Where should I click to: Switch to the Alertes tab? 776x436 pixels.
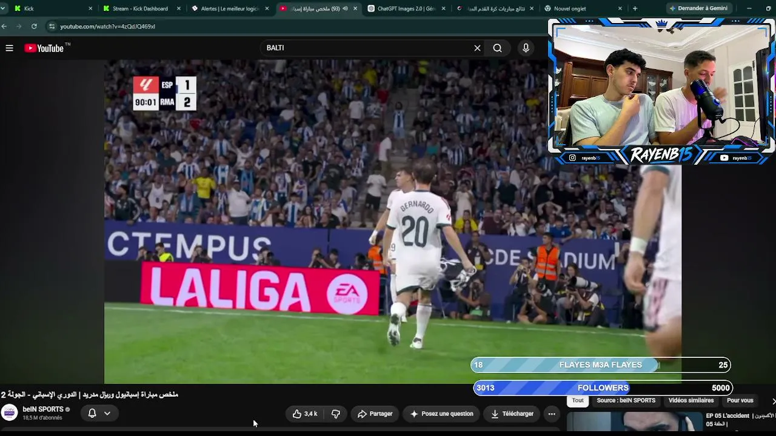pos(229,8)
